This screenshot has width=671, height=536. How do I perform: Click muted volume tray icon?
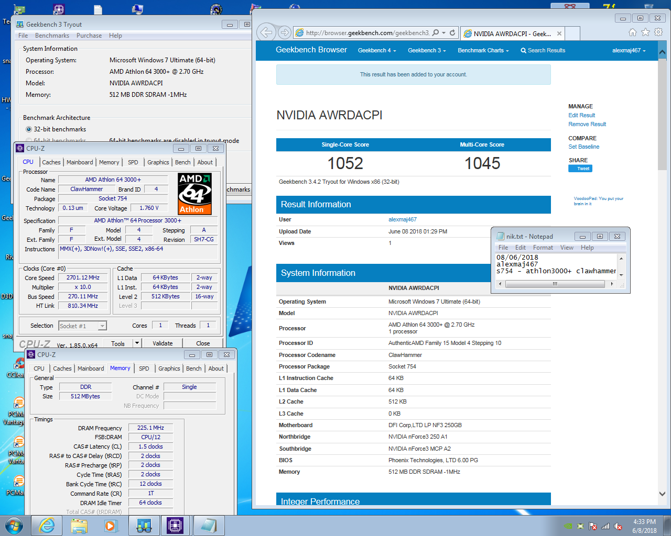pos(618,526)
